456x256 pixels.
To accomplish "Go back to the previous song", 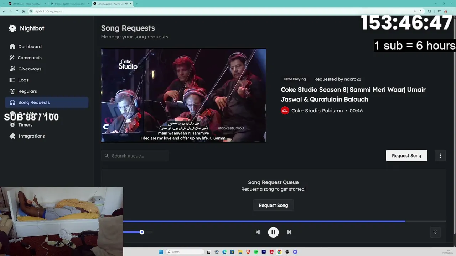I will 258,232.
